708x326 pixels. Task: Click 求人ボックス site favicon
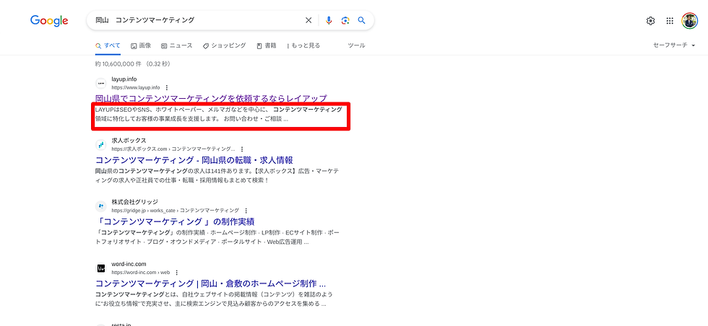[x=100, y=145]
